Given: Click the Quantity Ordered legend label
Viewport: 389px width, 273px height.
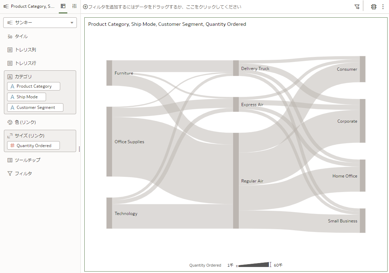Looking at the screenshot, I should click(x=205, y=265).
